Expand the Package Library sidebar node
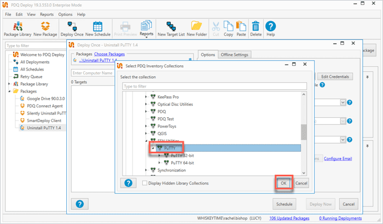This screenshot has height=224, width=383. point(9,84)
